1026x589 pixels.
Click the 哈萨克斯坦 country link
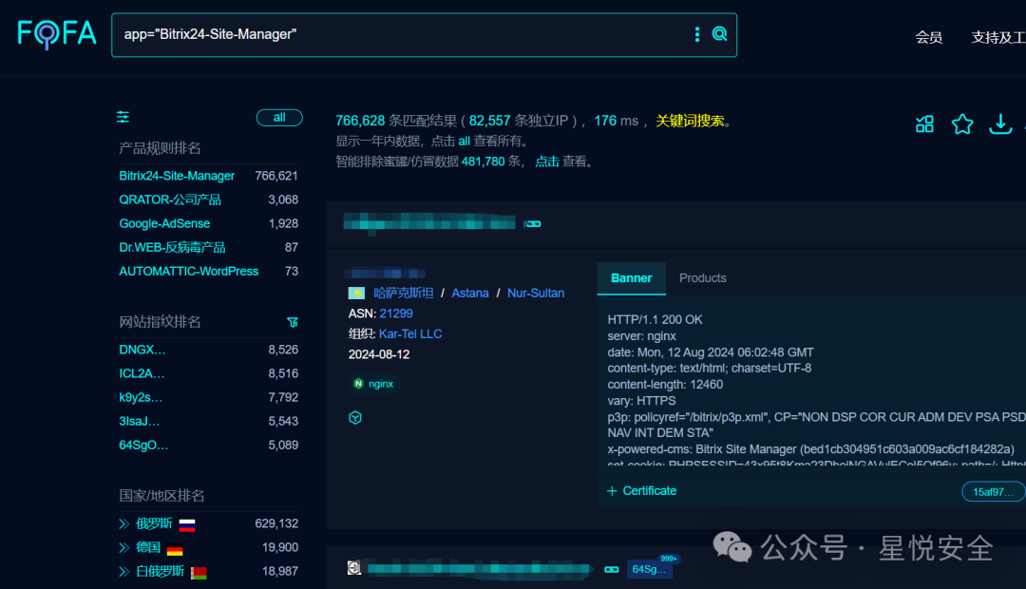coord(404,294)
